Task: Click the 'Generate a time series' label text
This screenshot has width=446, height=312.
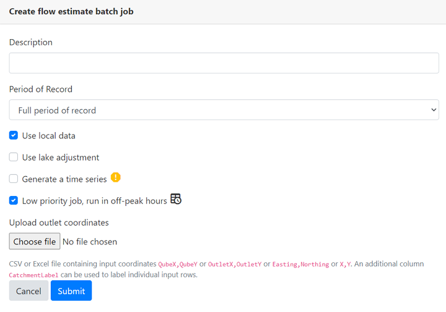Action: click(64, 179)
